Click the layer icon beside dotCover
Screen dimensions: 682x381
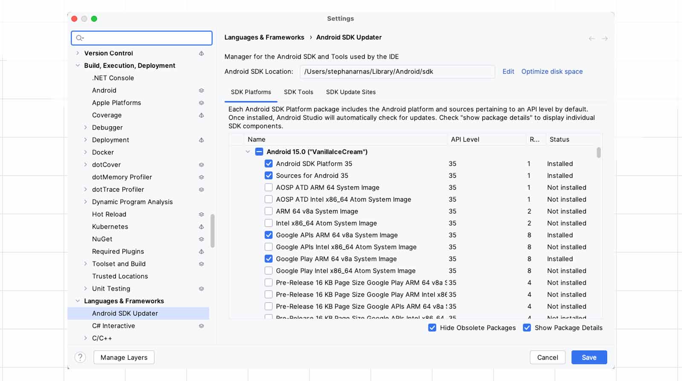click(201, 165)
